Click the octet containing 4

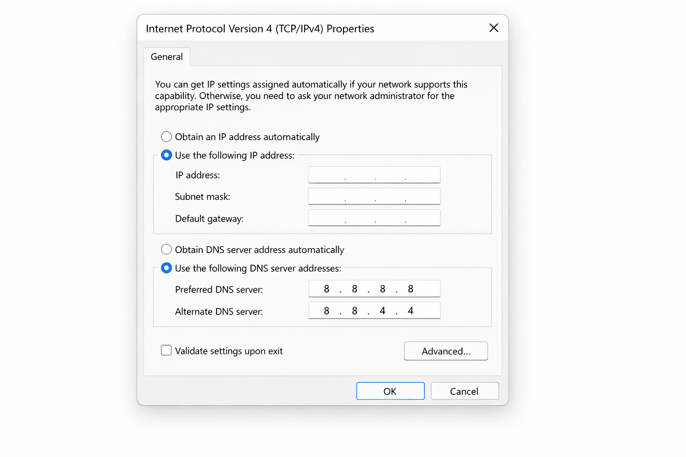tap(383, 310)
